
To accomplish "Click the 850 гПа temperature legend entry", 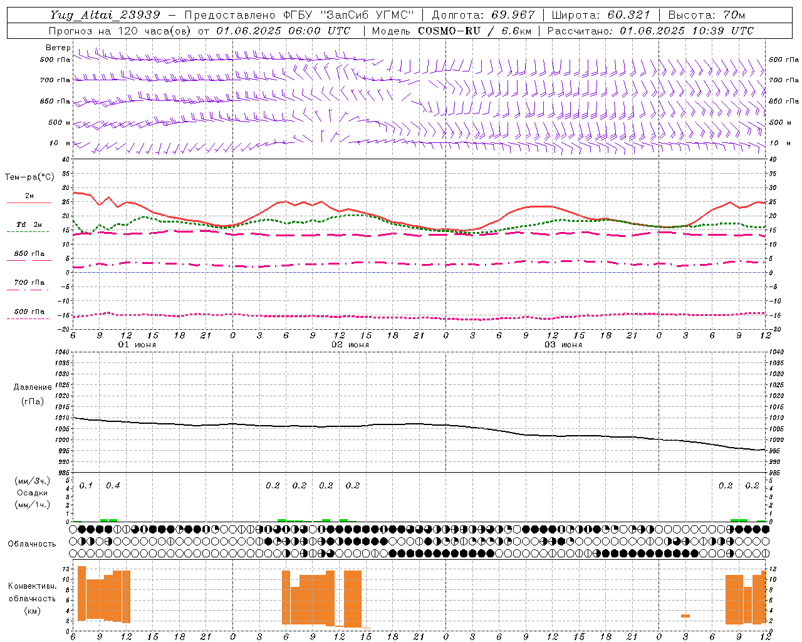I will (29, 254).
